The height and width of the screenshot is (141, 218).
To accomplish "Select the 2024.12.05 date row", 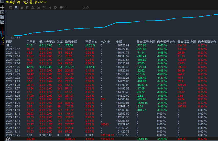I will (x=13, y=67).
